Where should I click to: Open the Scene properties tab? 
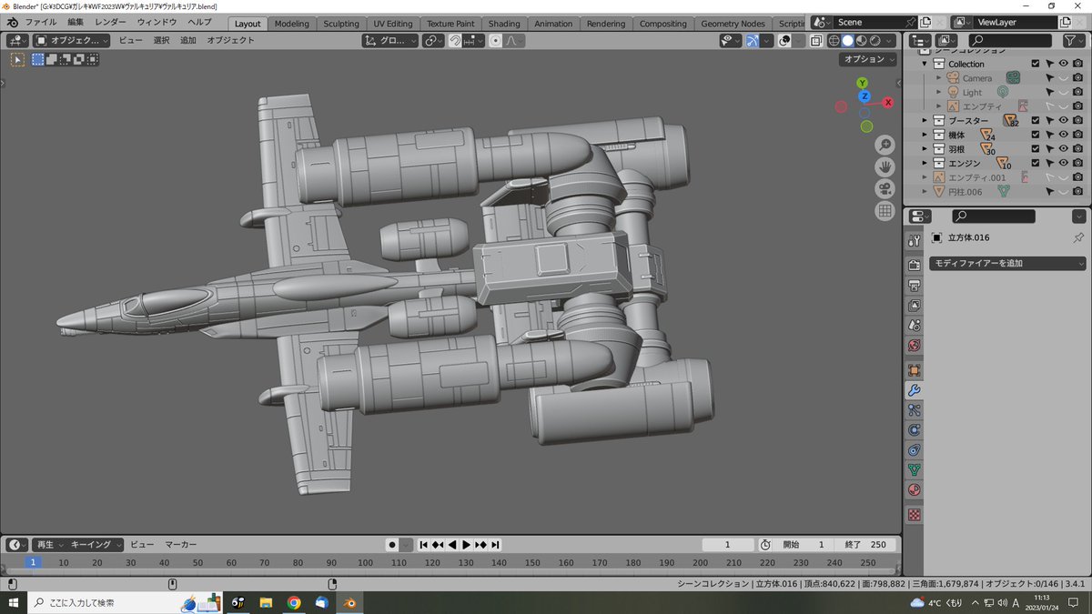point(915,325)
